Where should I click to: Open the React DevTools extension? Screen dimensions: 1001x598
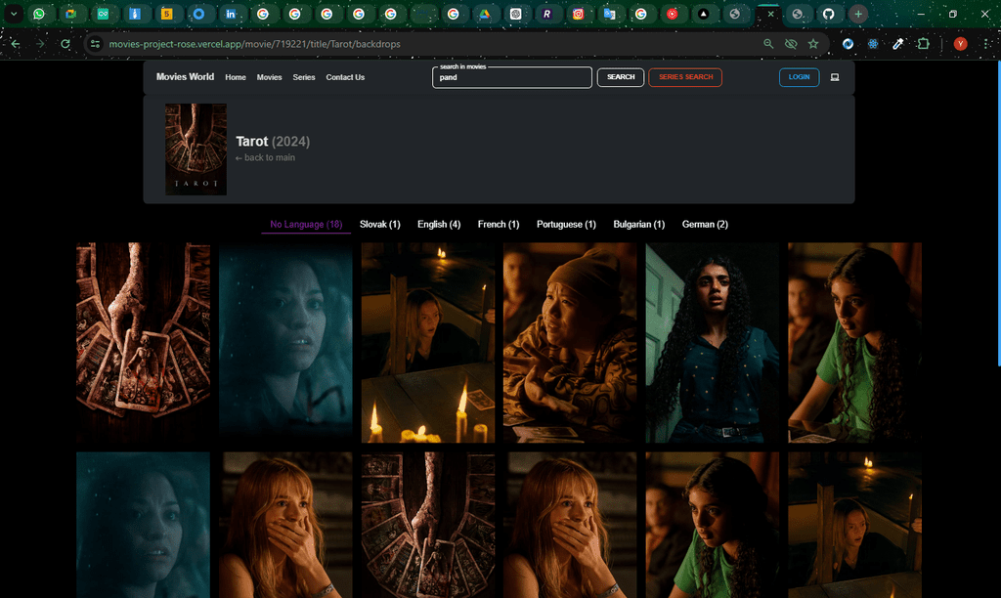873,44
